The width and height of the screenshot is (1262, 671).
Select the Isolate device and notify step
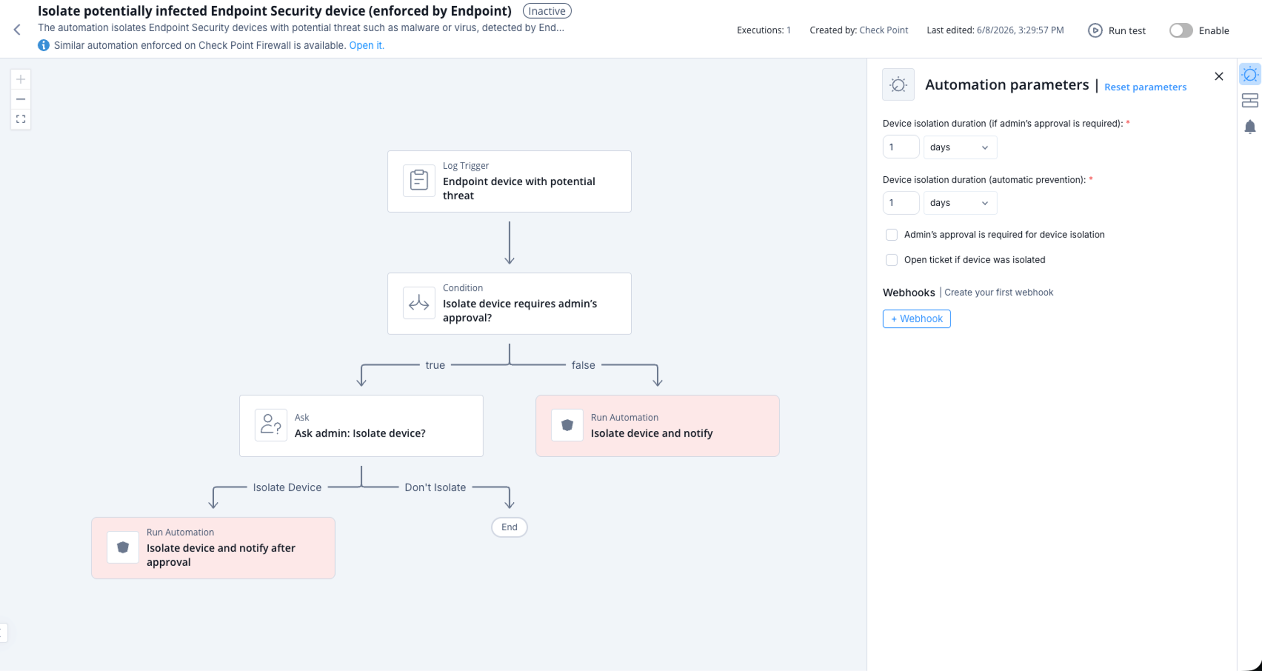(x=657, y=426)
